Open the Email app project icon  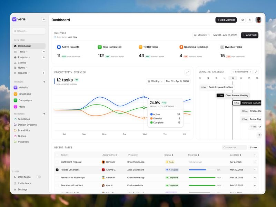tap(16, 94)
